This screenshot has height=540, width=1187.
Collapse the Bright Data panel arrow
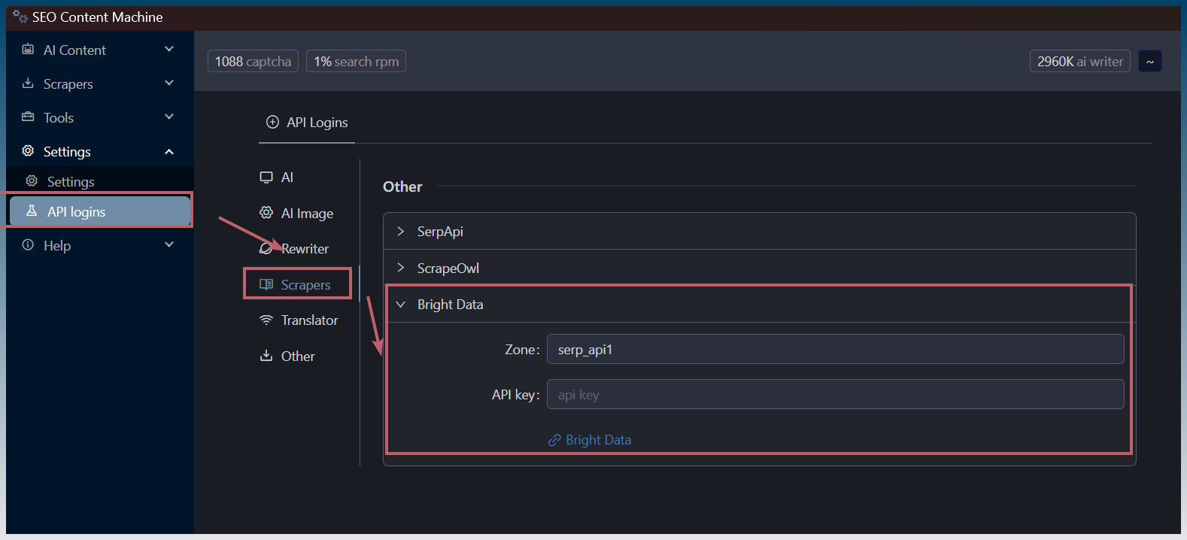pos(400,305)
